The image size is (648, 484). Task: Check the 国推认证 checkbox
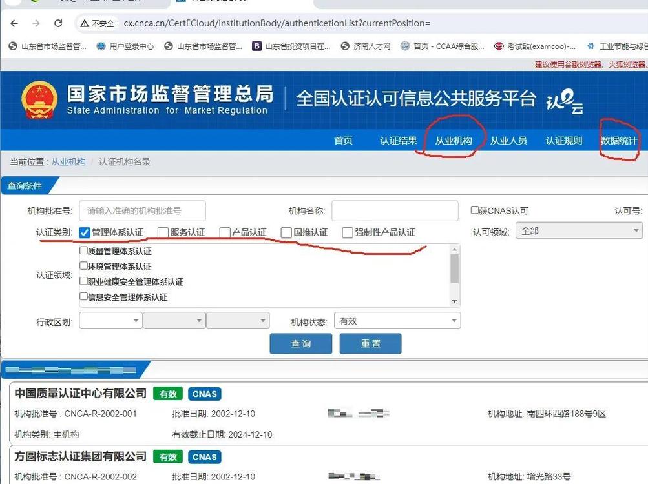[286, 232]
